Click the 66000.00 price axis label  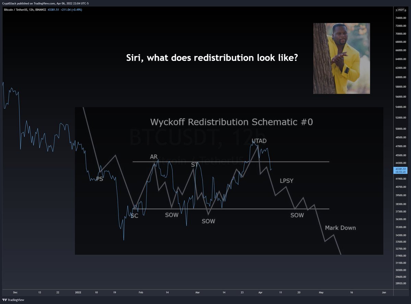click(401, 51)
